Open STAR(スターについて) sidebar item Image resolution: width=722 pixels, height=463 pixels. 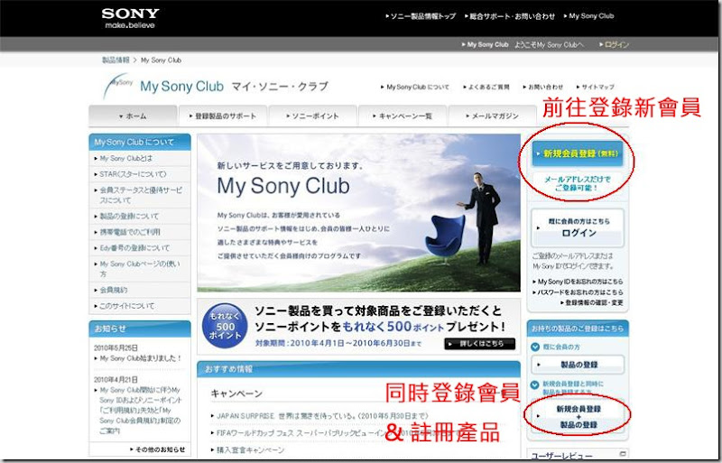[x=140, y=174]
